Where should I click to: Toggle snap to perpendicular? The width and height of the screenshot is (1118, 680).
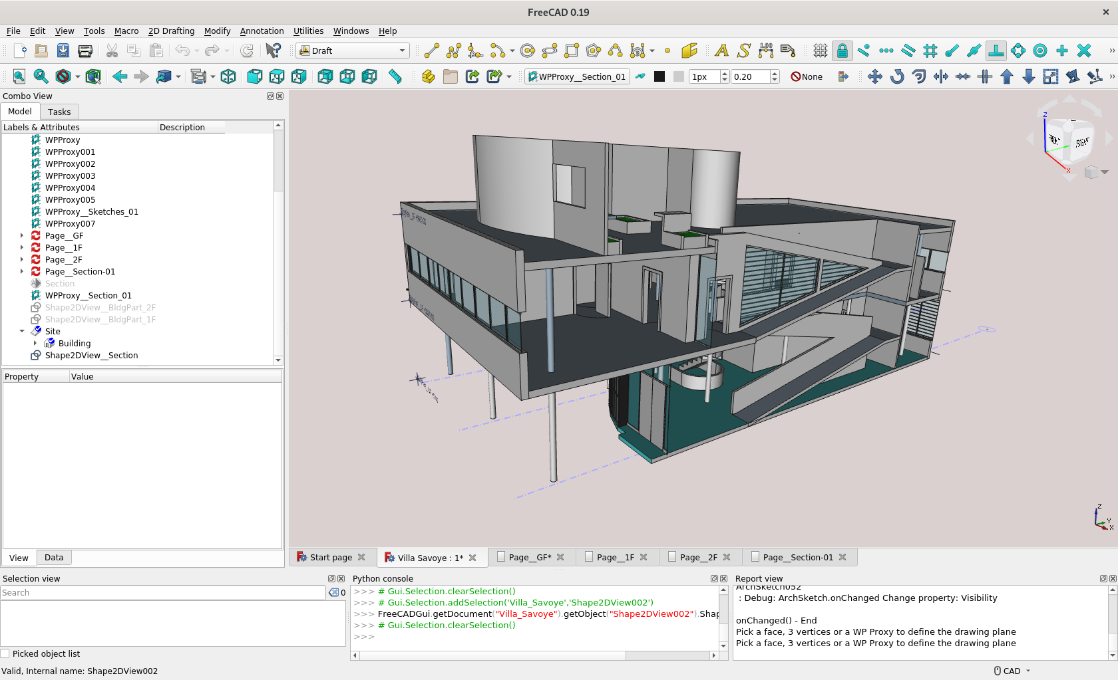[996, 51]
